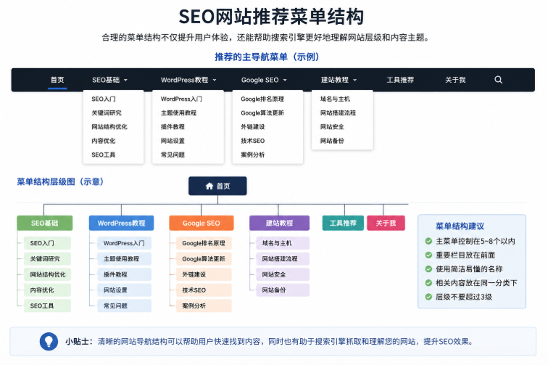Click the teal 工具推荐 box in the hierarchy diagram
Viewport: 548px width, 365px height.
tap(343, 223)
